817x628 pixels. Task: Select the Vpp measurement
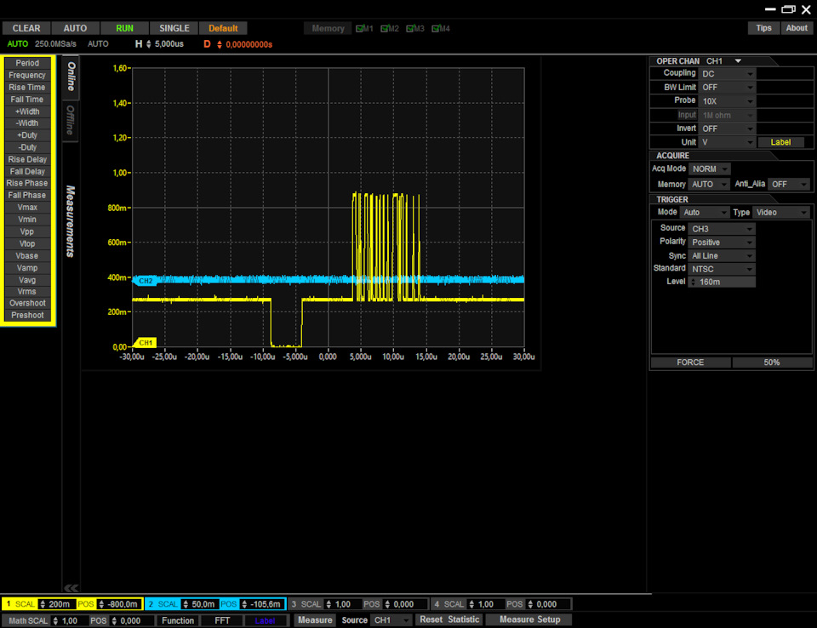click(x=27, y=232)
